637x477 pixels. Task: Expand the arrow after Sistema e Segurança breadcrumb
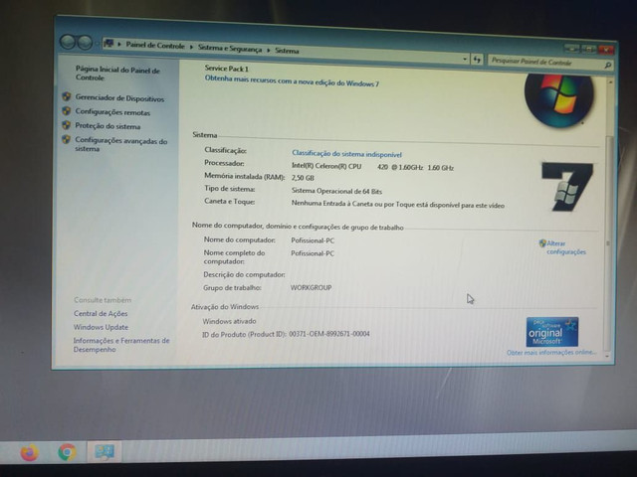point(269,50)
